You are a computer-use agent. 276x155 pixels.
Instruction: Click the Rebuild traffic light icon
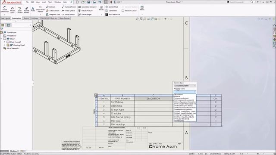point(111,2)
